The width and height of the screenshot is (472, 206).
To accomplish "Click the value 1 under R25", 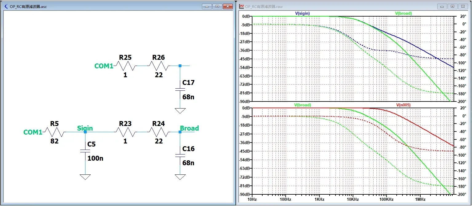I will (x=125, y=75).
